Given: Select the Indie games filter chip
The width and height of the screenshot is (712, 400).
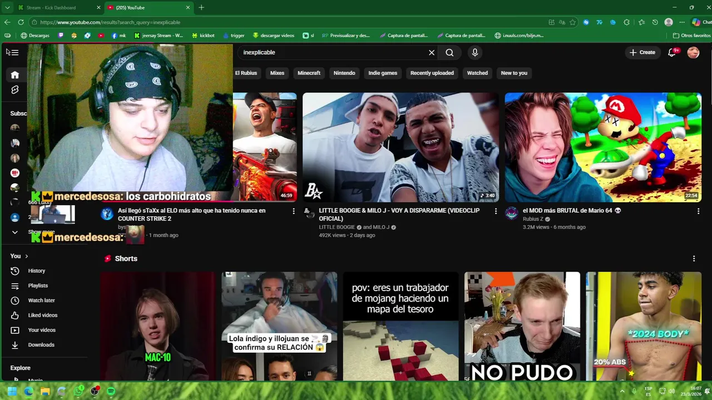Looking at the screenshot, I should tap(383, 73).
